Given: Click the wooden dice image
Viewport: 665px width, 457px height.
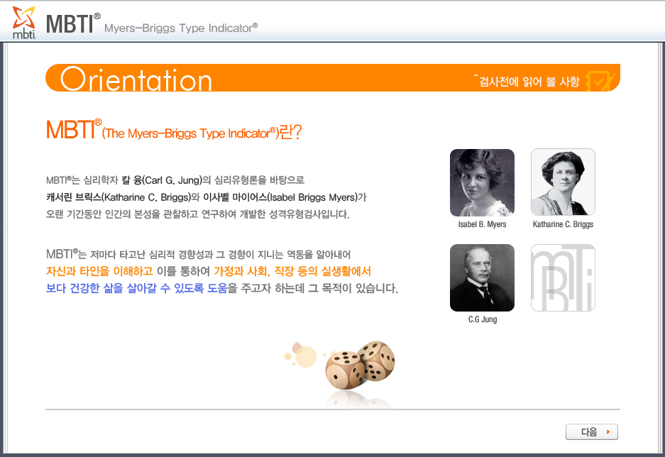Looking at the screenshot, I should 360,365.
